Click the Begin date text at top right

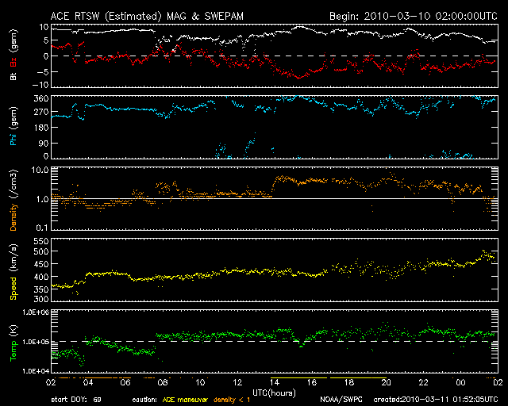click(414, 16)
